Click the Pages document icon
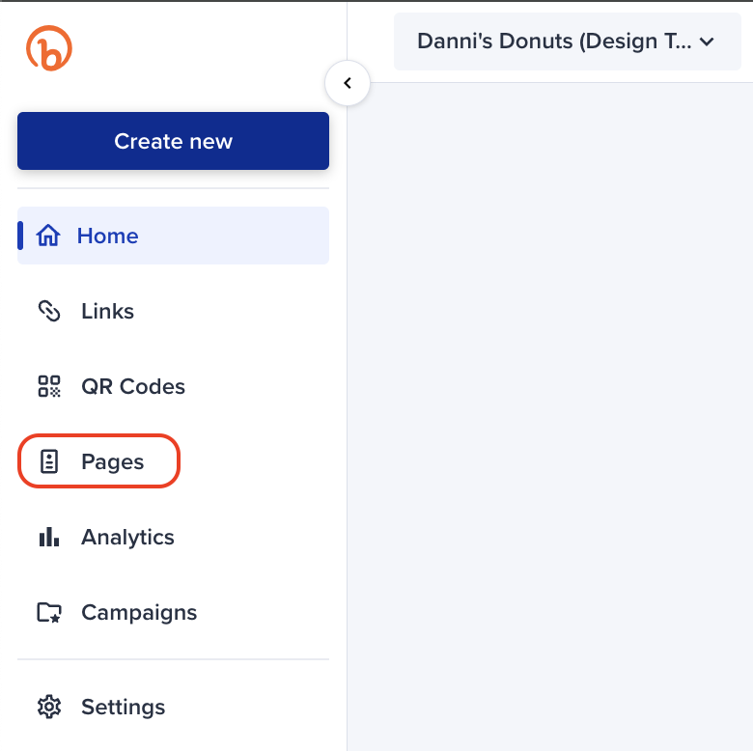753x751 pixels. coord(48,461)
